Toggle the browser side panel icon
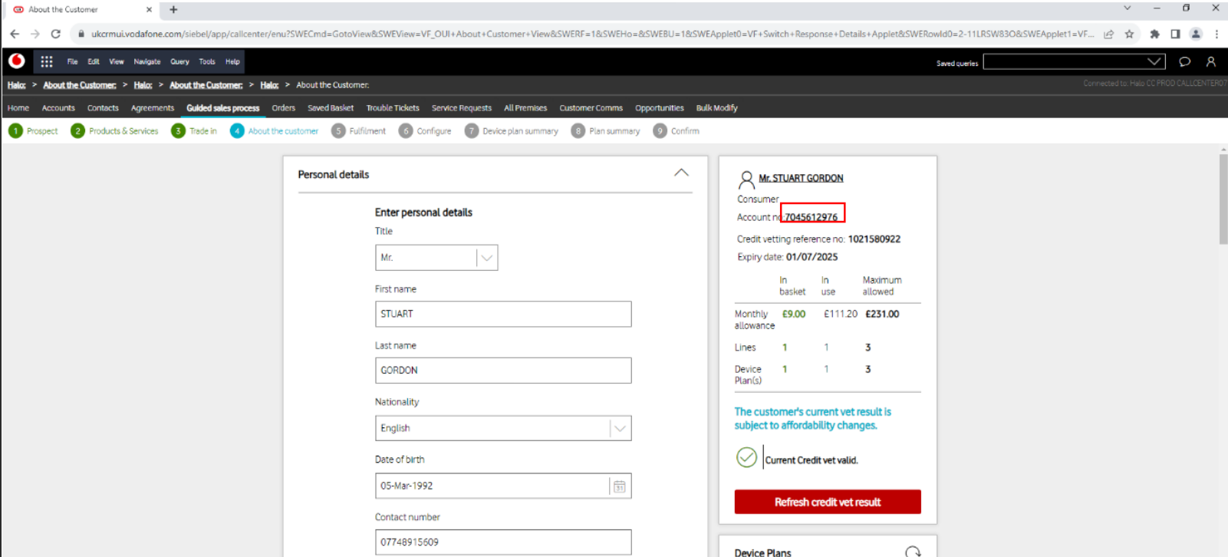1228x557 pixels. pos(1175,34)
